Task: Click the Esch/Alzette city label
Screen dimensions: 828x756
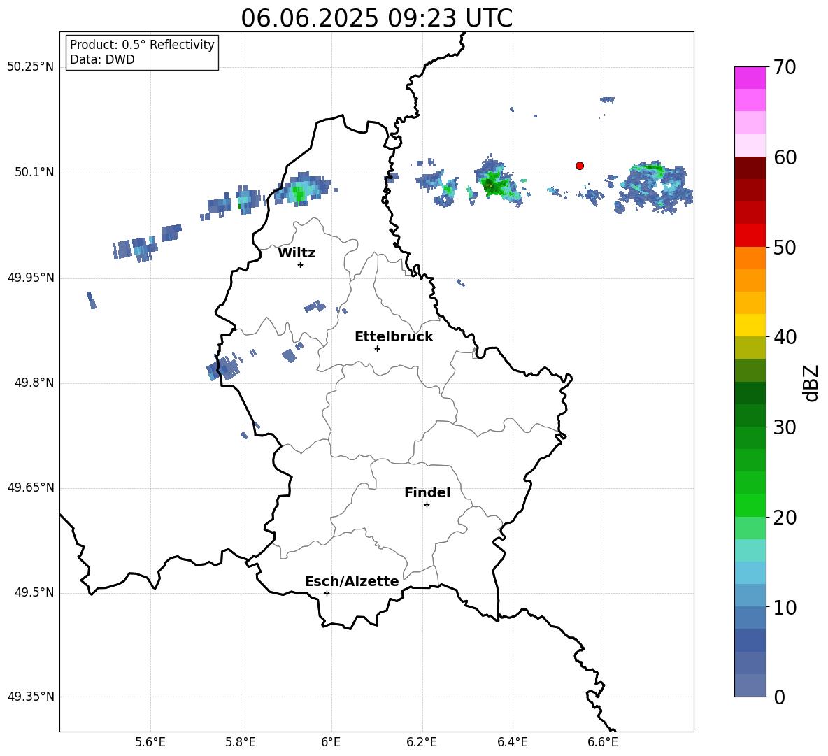Action: (352, 582)
